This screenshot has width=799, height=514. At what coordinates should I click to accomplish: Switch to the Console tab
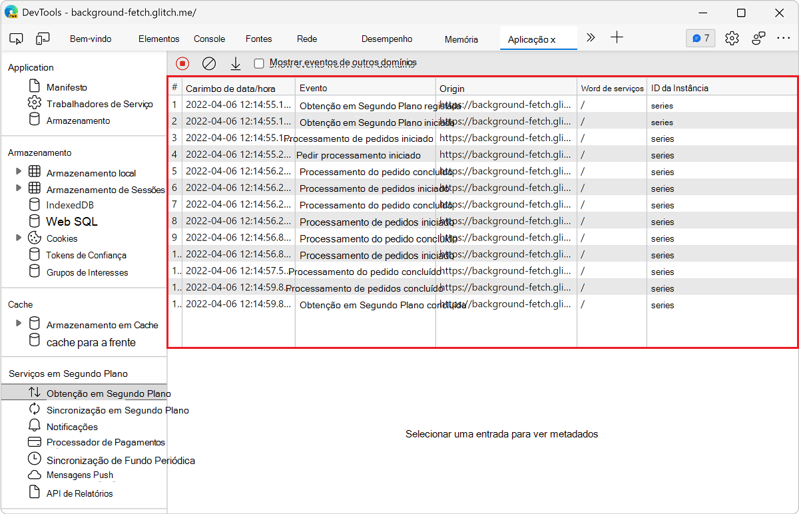[209, 39]
